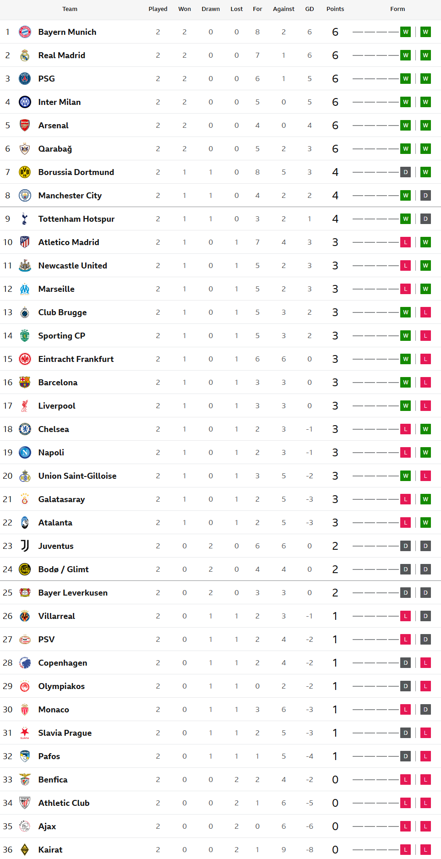Click Qarabağ's latest win form badge
This screenshot has height=859, width=441.
click(x=425, y=149)
